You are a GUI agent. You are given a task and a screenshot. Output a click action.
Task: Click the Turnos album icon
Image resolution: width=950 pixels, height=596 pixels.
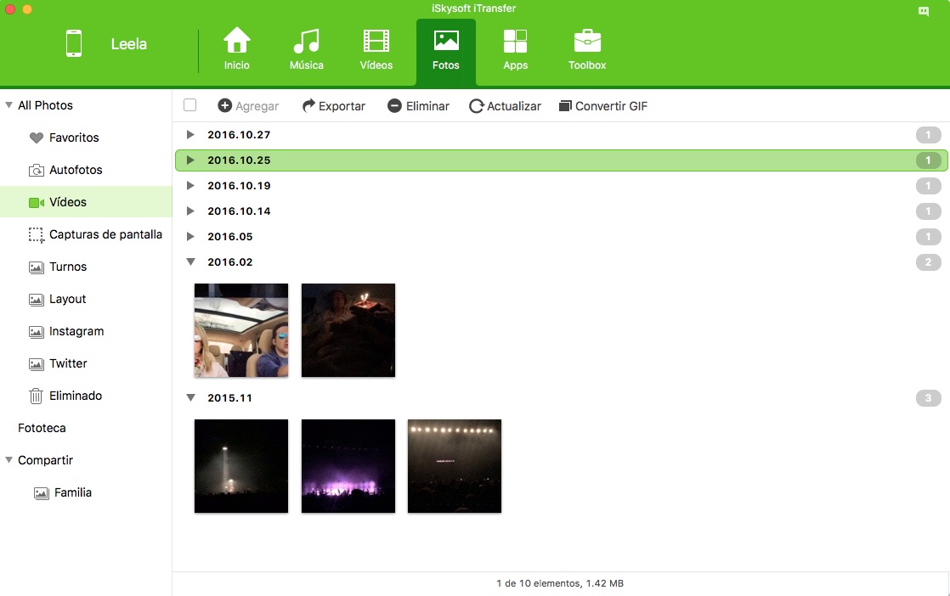37,267
